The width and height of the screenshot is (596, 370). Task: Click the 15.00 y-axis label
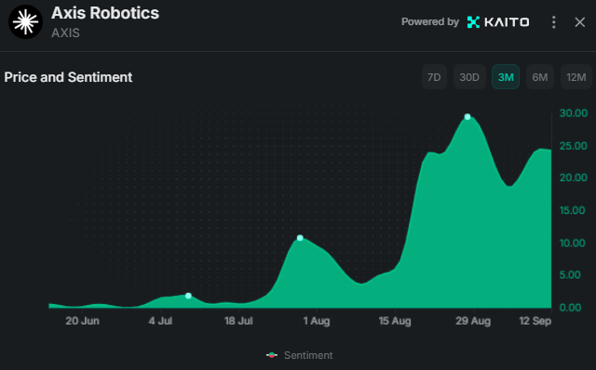point(572,210)
